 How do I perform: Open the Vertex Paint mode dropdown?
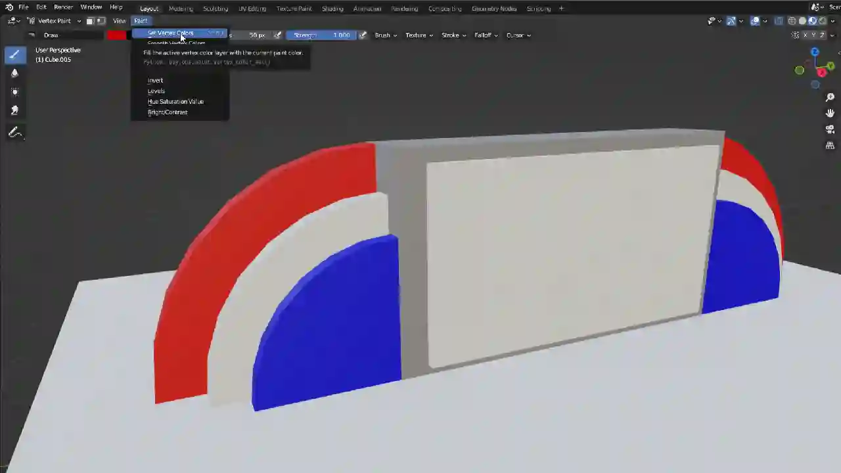click(55, 20)
